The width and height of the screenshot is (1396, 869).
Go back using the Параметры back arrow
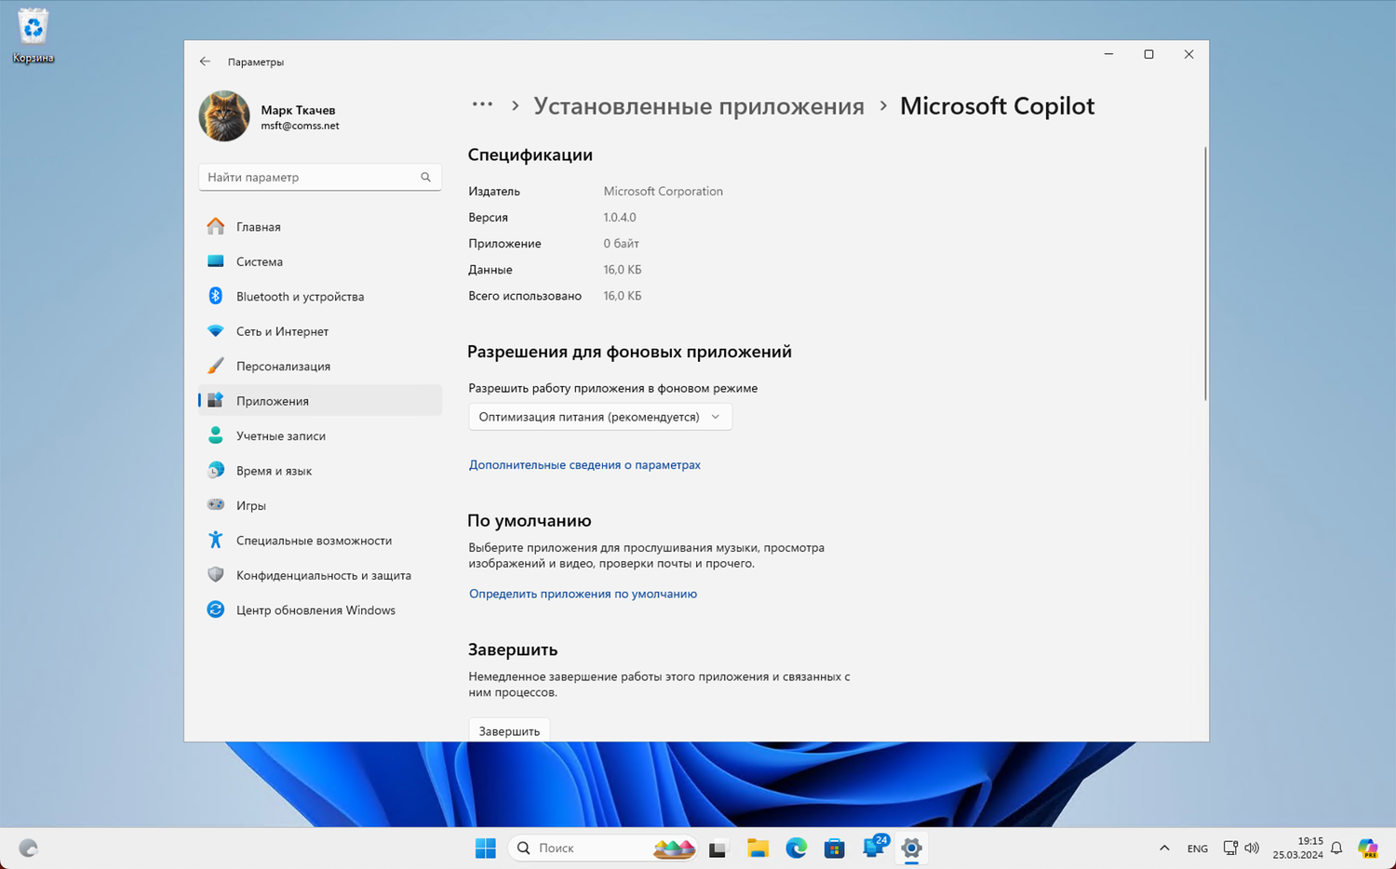tap(205, 61)
